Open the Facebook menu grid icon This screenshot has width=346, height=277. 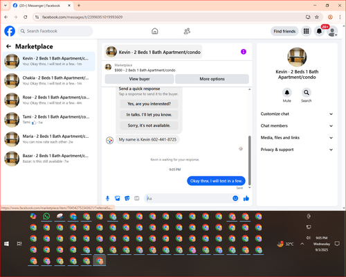point(306,31)
